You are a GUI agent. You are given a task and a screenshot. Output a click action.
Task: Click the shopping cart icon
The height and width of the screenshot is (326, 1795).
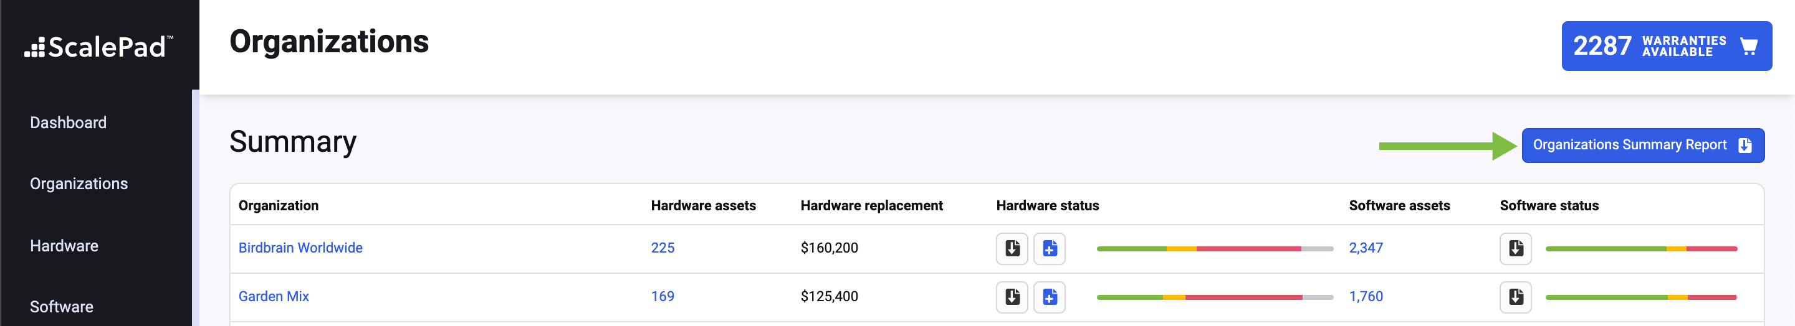[1748, 46]
